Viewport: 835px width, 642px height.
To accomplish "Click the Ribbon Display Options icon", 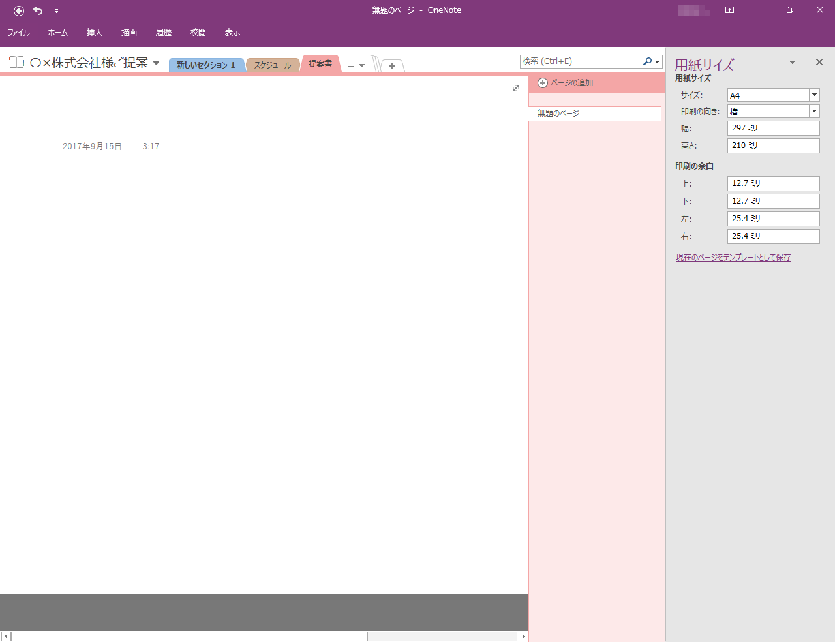I will coord(730,10).
